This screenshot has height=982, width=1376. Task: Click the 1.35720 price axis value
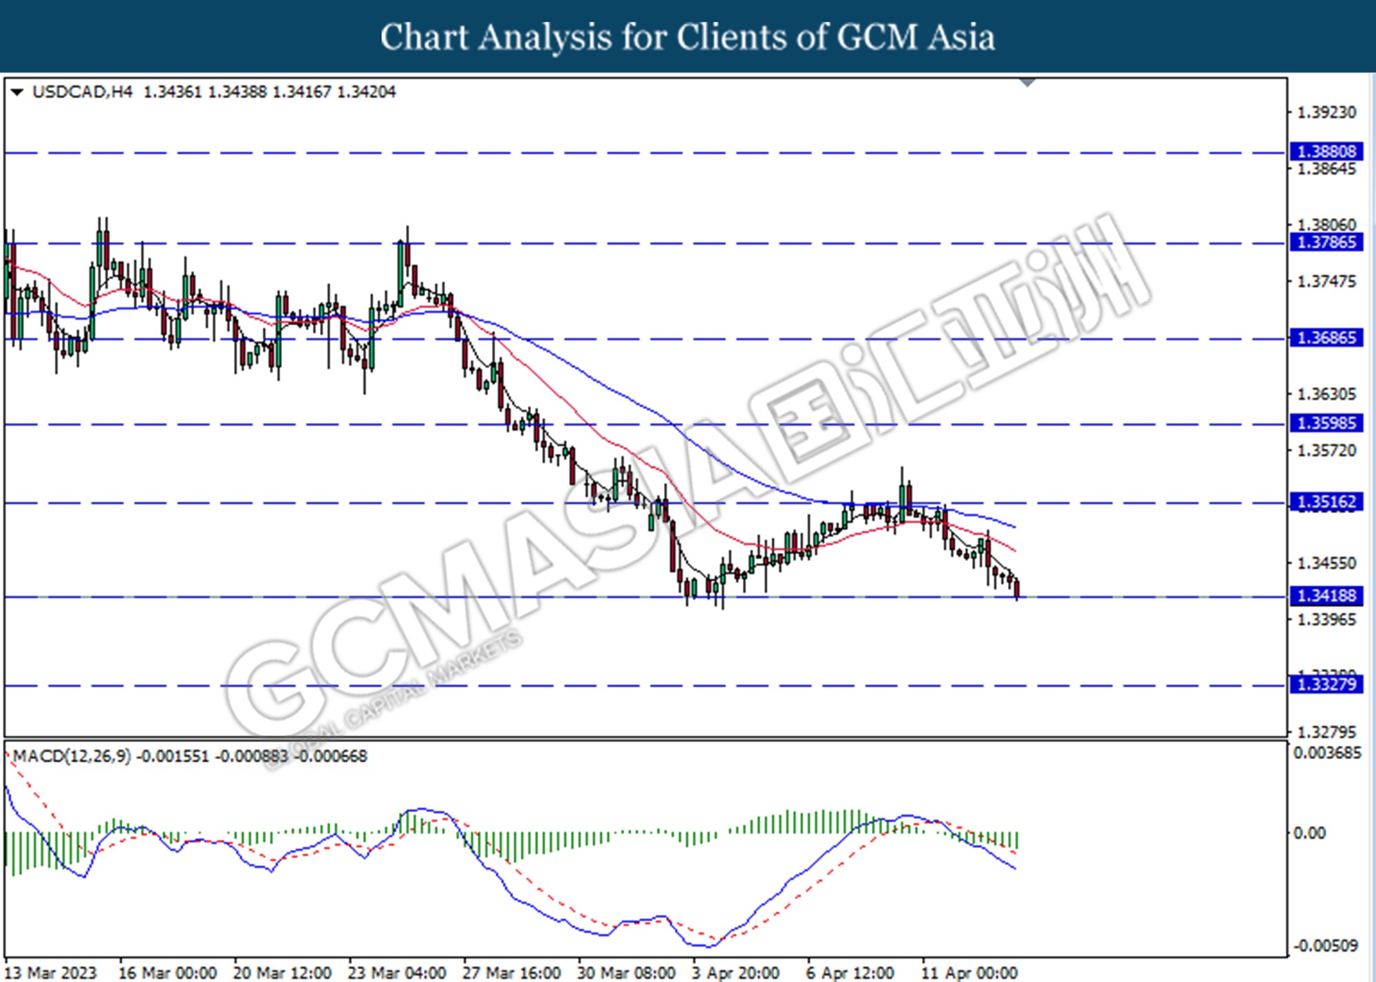1326,450
